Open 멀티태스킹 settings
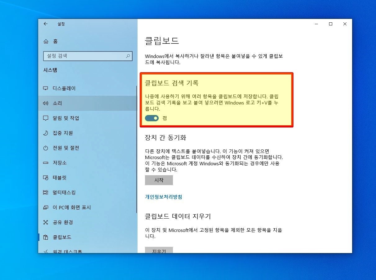The width and height of the screenshot is (376, 280). click(87, 193)
